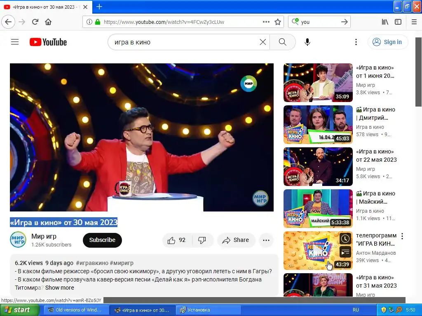Screen dimensions: 422x316
Task: Click the Subscribe button
Action: pyautogui.click(x=102, y=240)
